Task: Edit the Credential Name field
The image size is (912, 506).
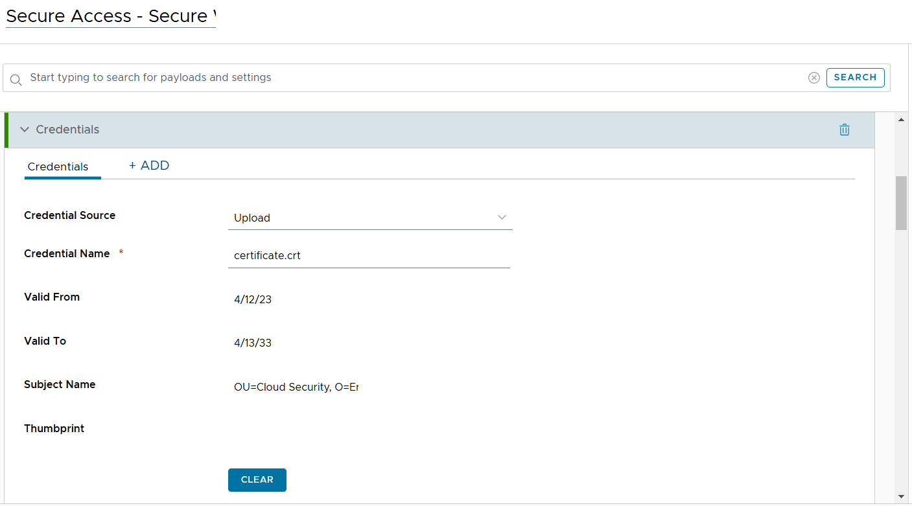Action: [369, 256]
